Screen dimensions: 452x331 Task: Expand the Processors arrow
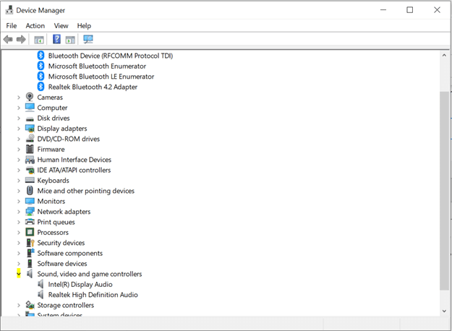[x=19, y=233]
